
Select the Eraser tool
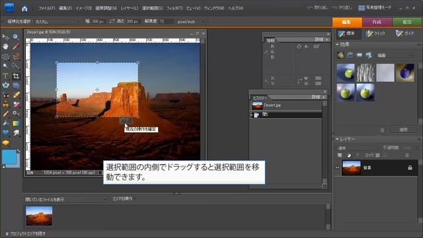[x=16, y=104]
